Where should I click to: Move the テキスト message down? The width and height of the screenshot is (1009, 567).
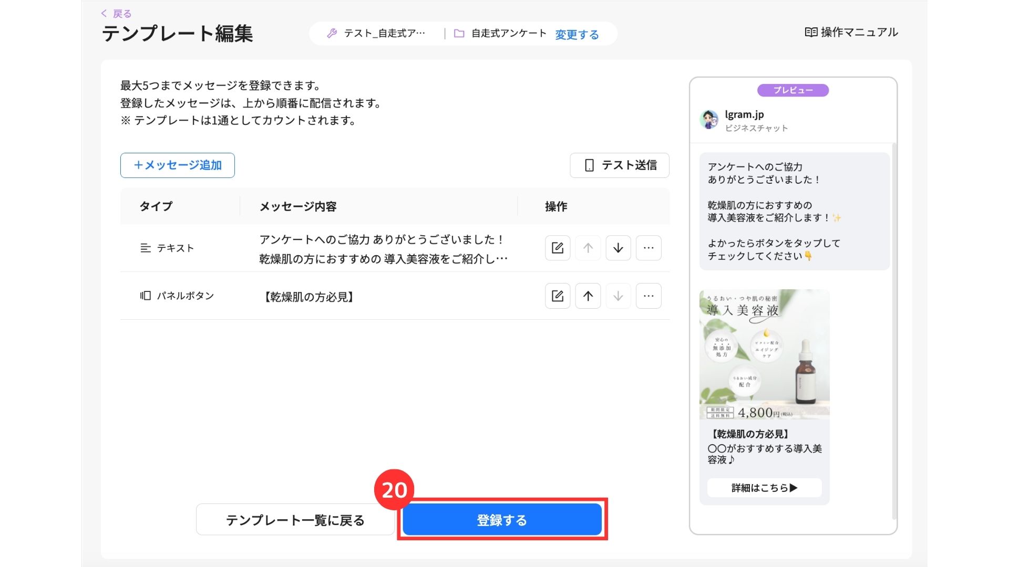coord(618,248)
